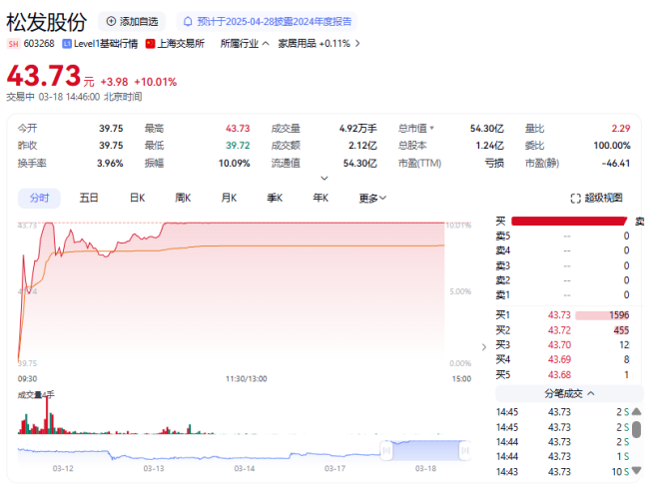Click the stock code 603268

[x=39, y=44]
